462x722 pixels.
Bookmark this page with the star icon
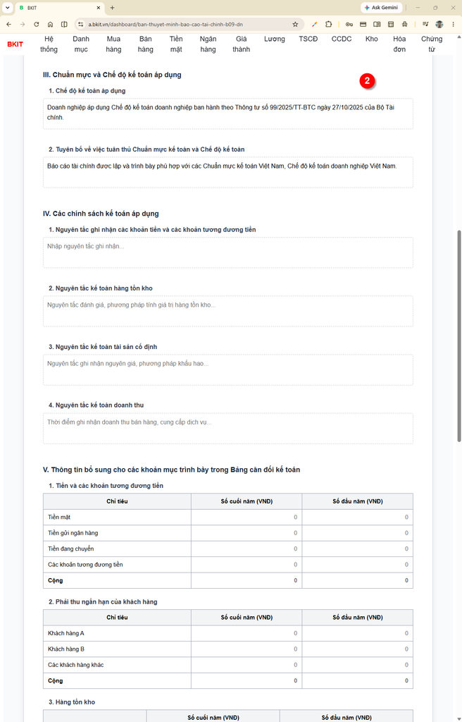pos(295,25)
